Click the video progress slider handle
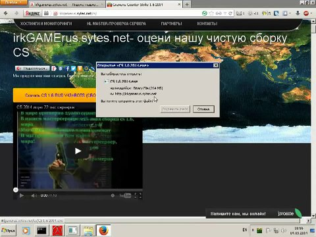Viewport: 316px width, 237px height. [x=15, y=190]
